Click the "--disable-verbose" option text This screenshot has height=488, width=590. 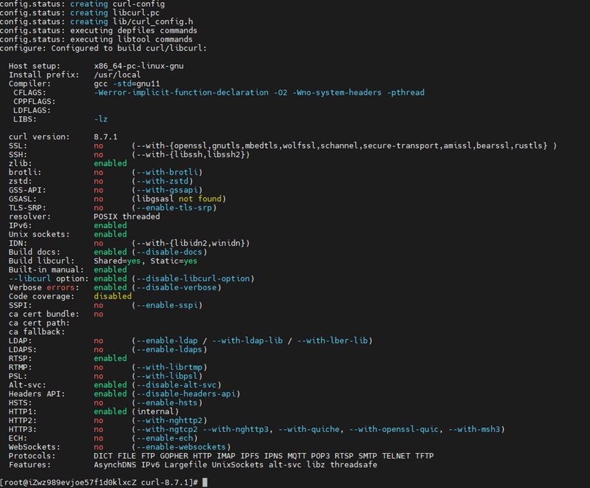[177, 287]
